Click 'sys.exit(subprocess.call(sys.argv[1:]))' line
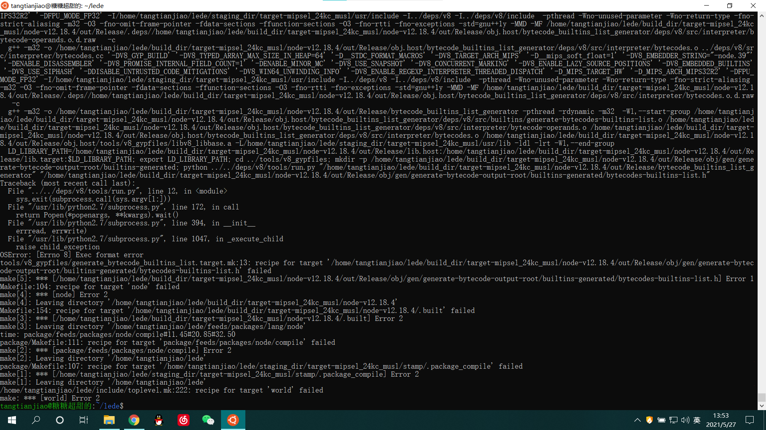Image resolution: width=766 pixels, height=430 pixels. tap(93, 199)
